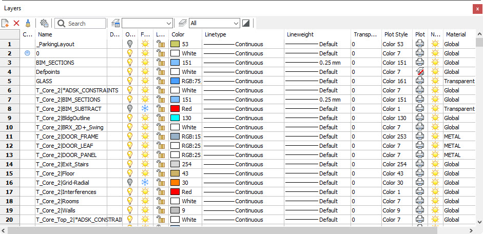Freeze the T_Core_2|Floor layer sun icon
Viewport: 483px width, 234px height.
[145, 173]
